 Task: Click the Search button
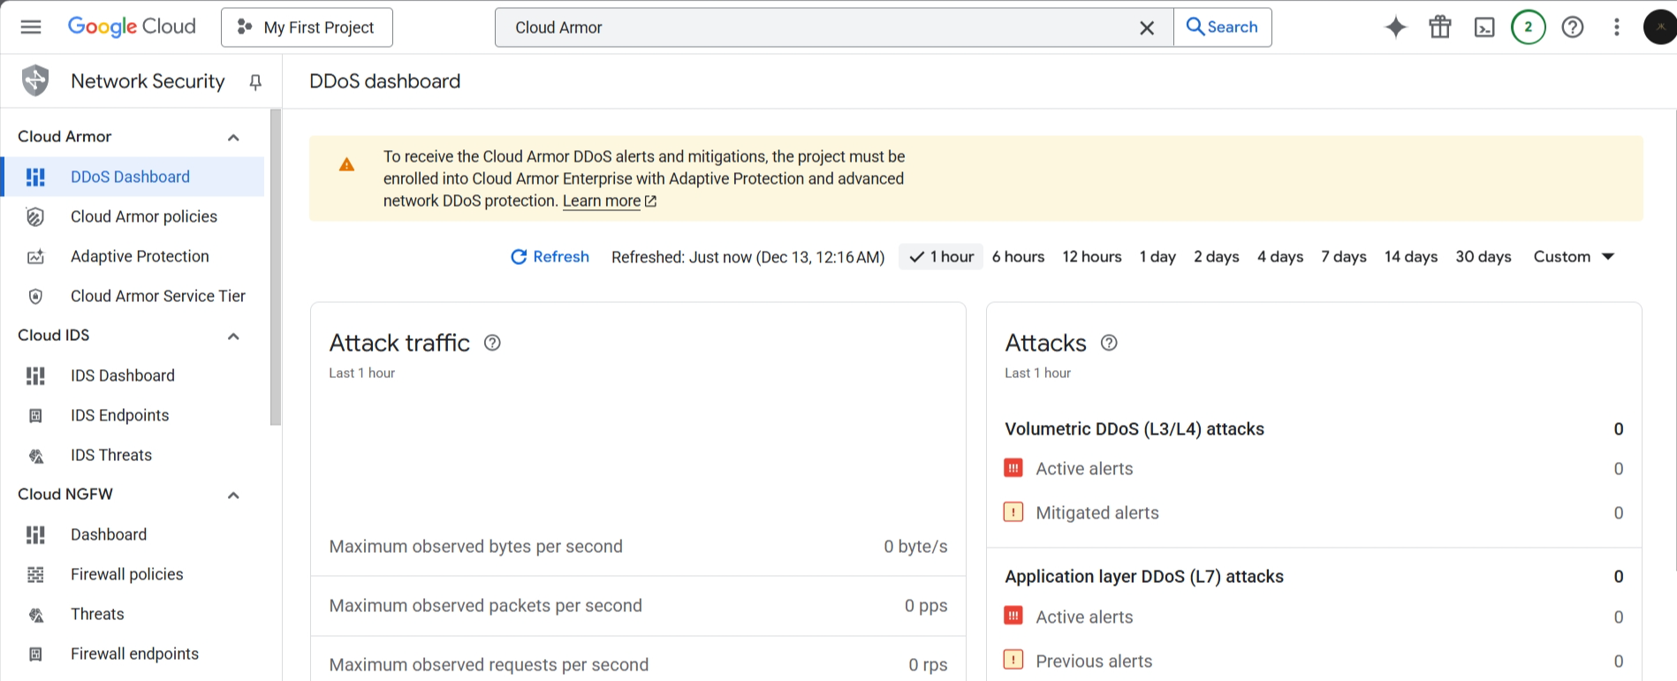[x=1223, y=27]
